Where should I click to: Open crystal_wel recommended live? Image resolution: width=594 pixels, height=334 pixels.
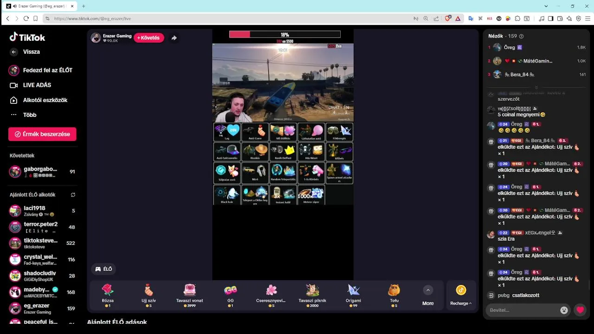pos(43,260)
